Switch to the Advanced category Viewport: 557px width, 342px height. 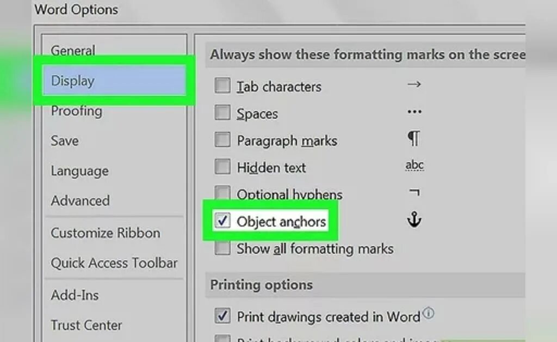coord(80,201)
